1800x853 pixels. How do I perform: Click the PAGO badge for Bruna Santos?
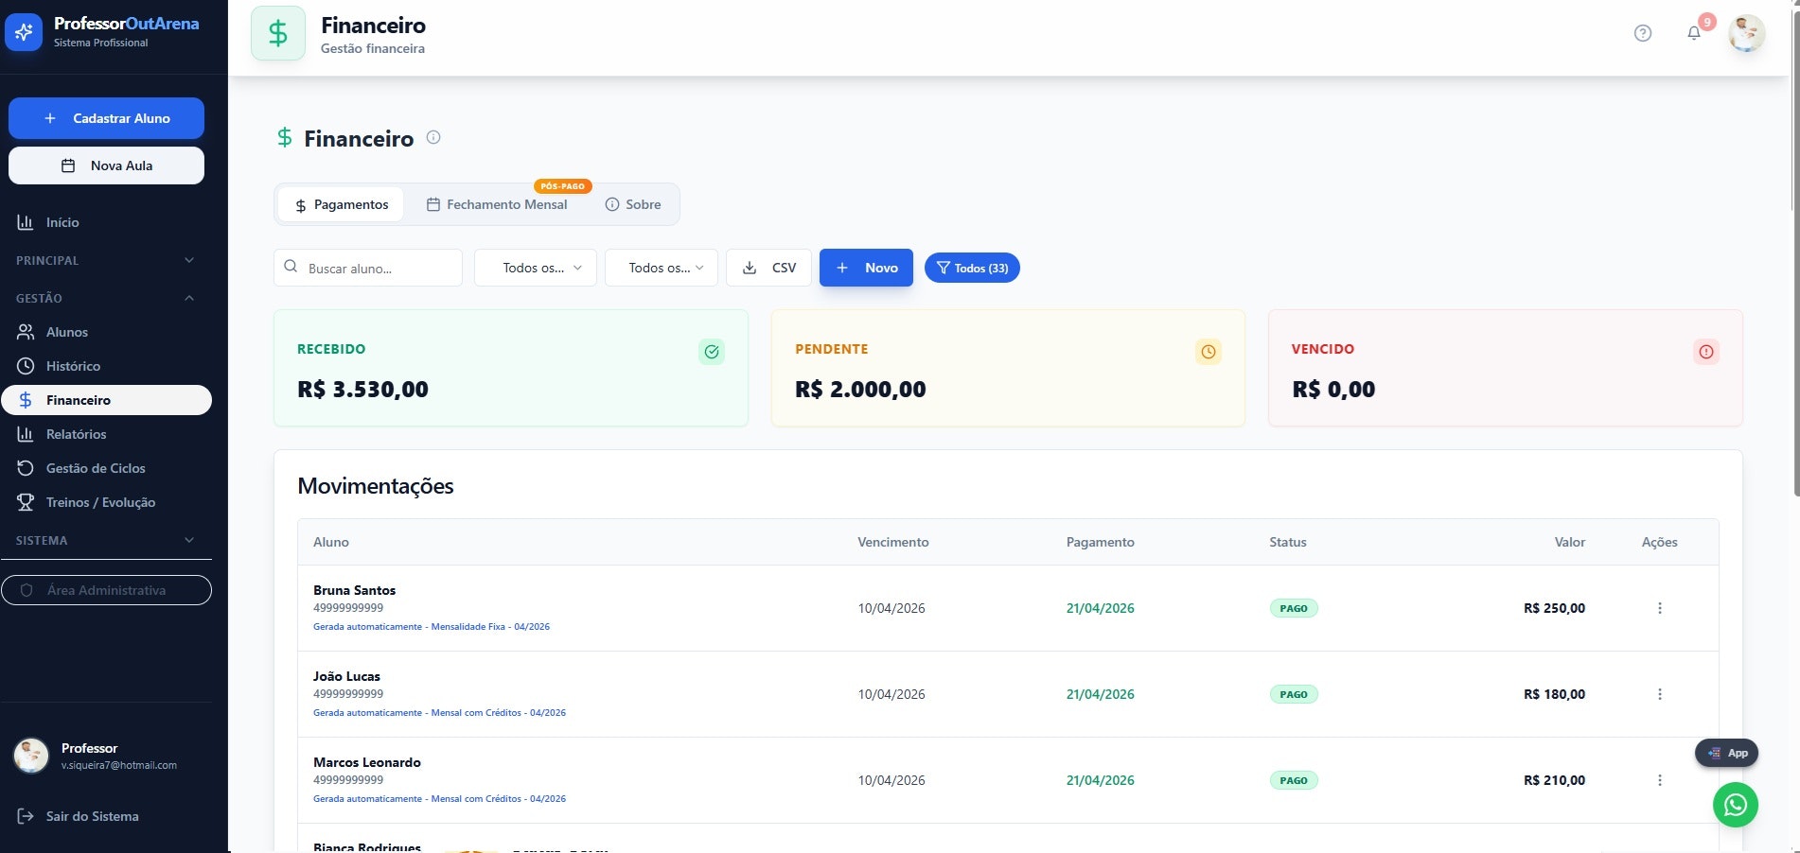(x=1294, y=608)
